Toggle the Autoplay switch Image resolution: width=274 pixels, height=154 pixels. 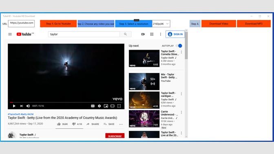(179, 46)
